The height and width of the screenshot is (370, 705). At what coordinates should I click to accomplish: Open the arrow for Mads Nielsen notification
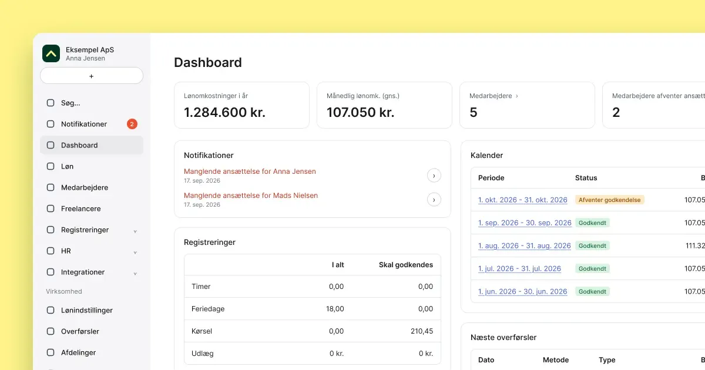click(434, 200)
